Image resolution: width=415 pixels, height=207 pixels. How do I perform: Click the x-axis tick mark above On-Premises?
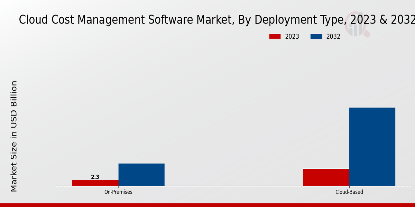118,187
